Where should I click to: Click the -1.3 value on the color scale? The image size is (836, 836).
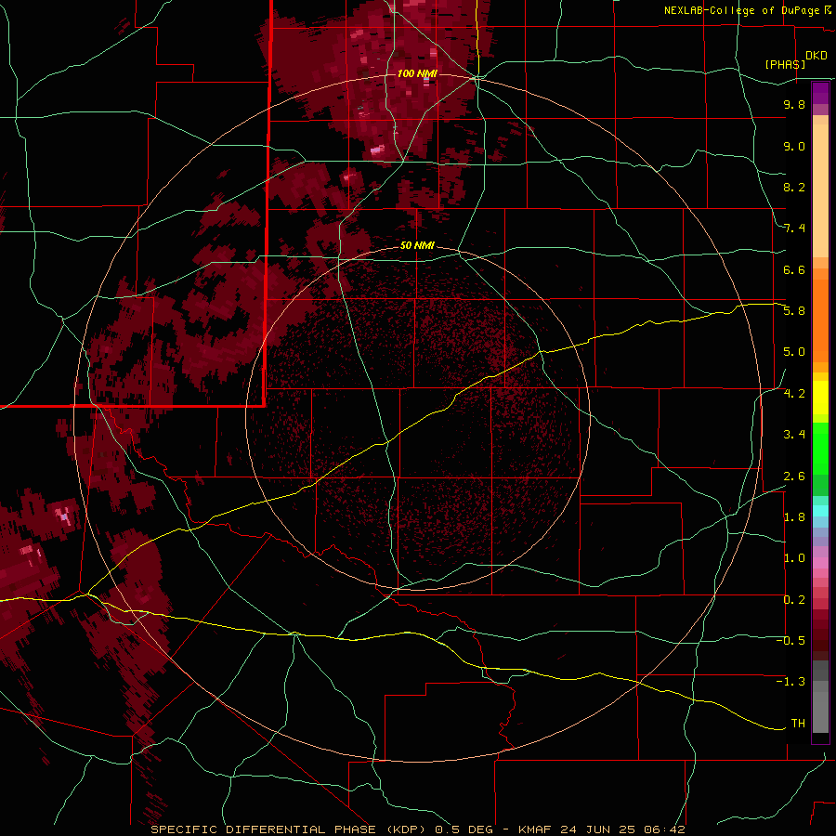click(790, 682)
